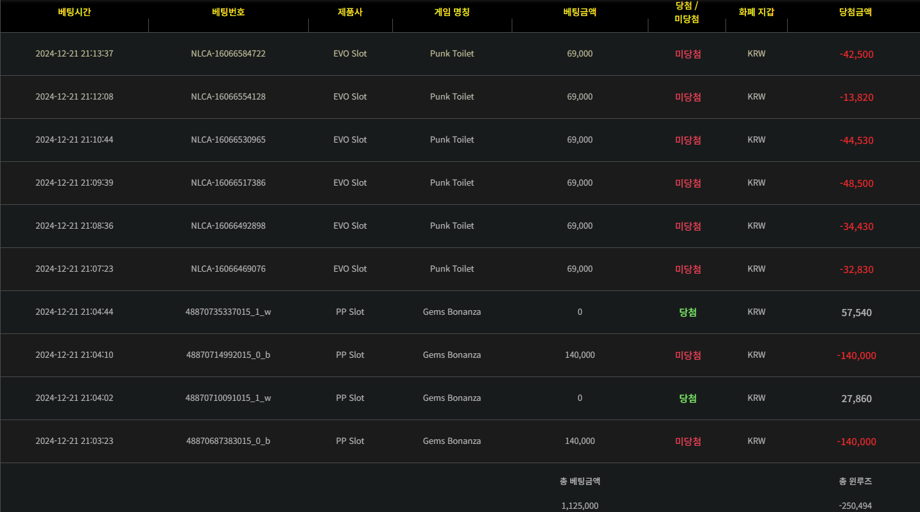The width and height of the screenshot is (920, 512).
Task: Click the winning amount -32,830
Action: point(856,270)
